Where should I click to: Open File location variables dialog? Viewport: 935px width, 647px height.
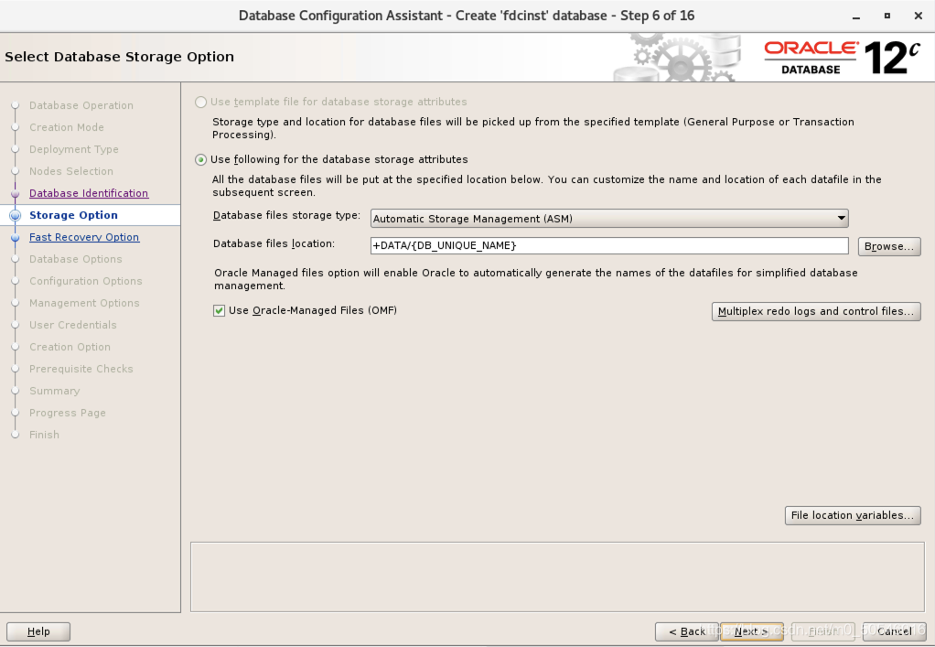tap(853, 515)
